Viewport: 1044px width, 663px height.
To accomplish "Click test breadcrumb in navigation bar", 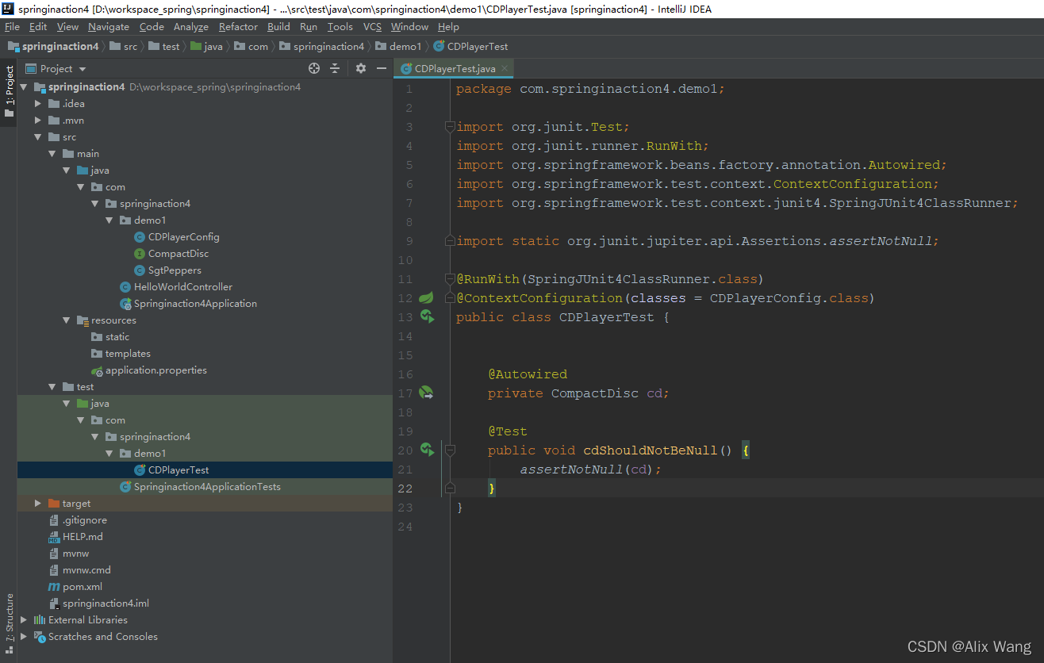I will click(x=164, y=47).
